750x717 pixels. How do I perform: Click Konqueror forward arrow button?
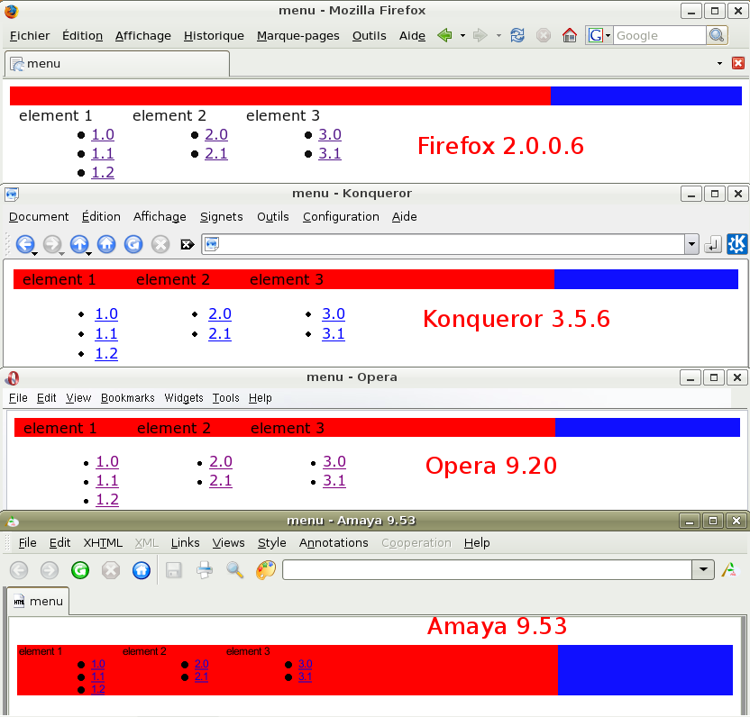tap(52, 244)
